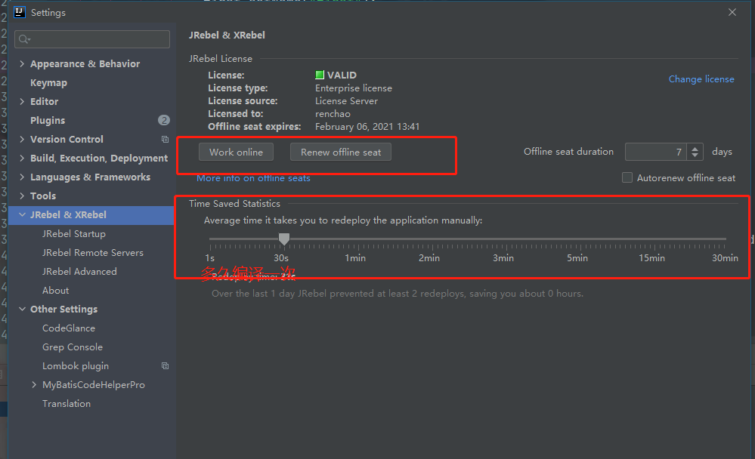The image size is (755, 459).
Task: Expand the Tools settings node
Action: (22, 196)
